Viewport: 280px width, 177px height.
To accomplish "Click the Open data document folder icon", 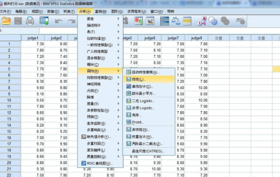I will [6, 21].
